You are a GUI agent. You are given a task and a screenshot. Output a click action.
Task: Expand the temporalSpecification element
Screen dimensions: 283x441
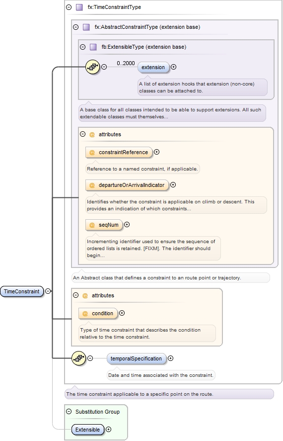tap(170, 358)
